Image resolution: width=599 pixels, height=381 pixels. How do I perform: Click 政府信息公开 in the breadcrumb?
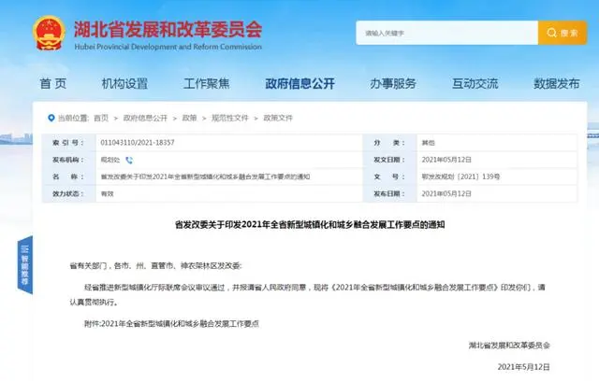(x=145, y=119)
